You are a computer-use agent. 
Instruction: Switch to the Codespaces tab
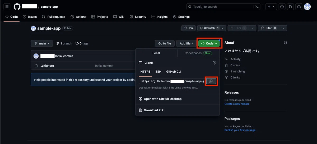point(198,53)
